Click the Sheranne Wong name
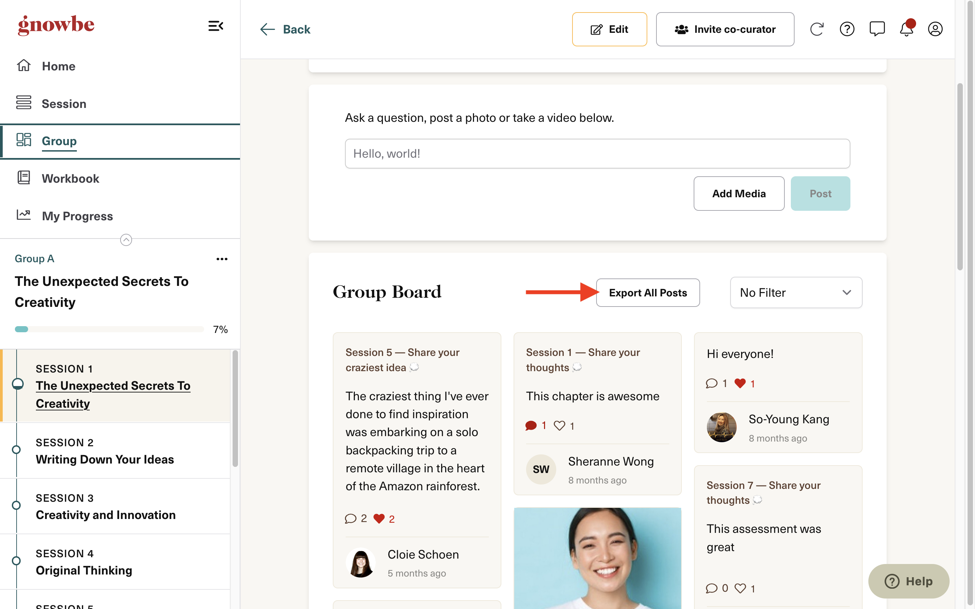This screenshot has width=975, height=609. tap(611, 461)
